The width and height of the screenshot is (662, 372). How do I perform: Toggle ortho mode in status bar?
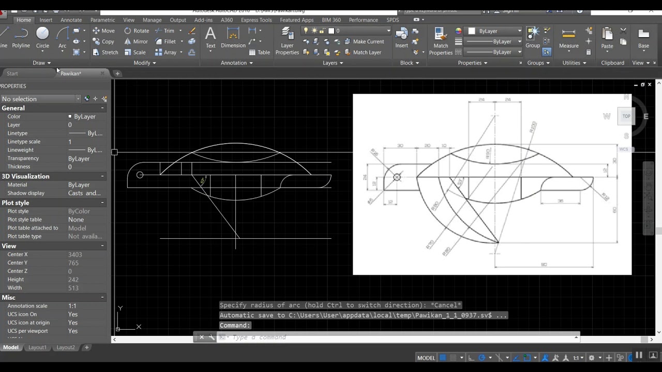tap(471, 358)
